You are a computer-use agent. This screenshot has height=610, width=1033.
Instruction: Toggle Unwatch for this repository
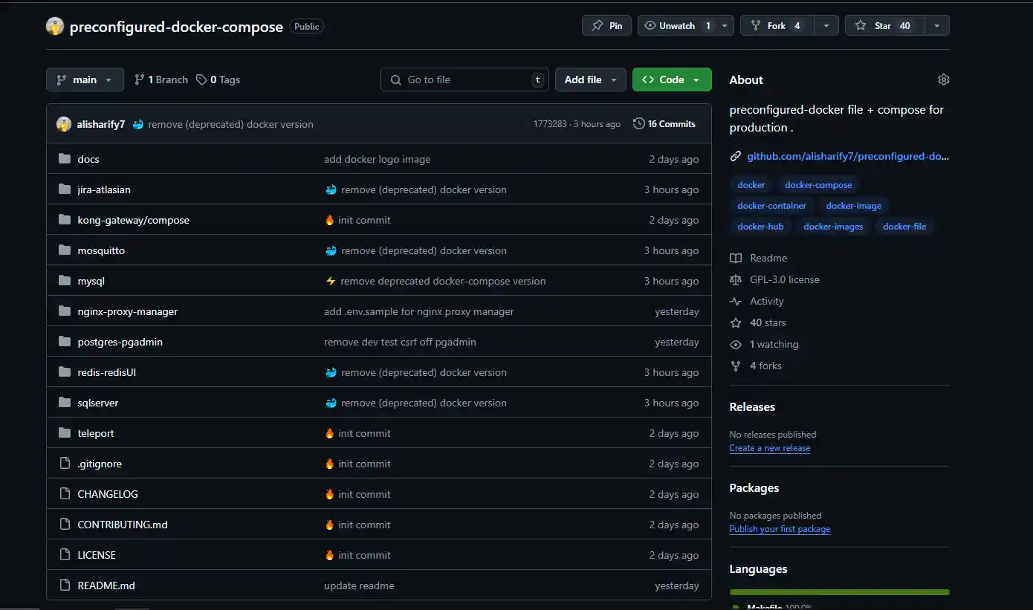[676, 25]
